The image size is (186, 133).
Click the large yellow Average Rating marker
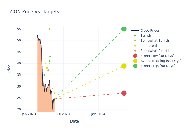click(x=124, y=66)
